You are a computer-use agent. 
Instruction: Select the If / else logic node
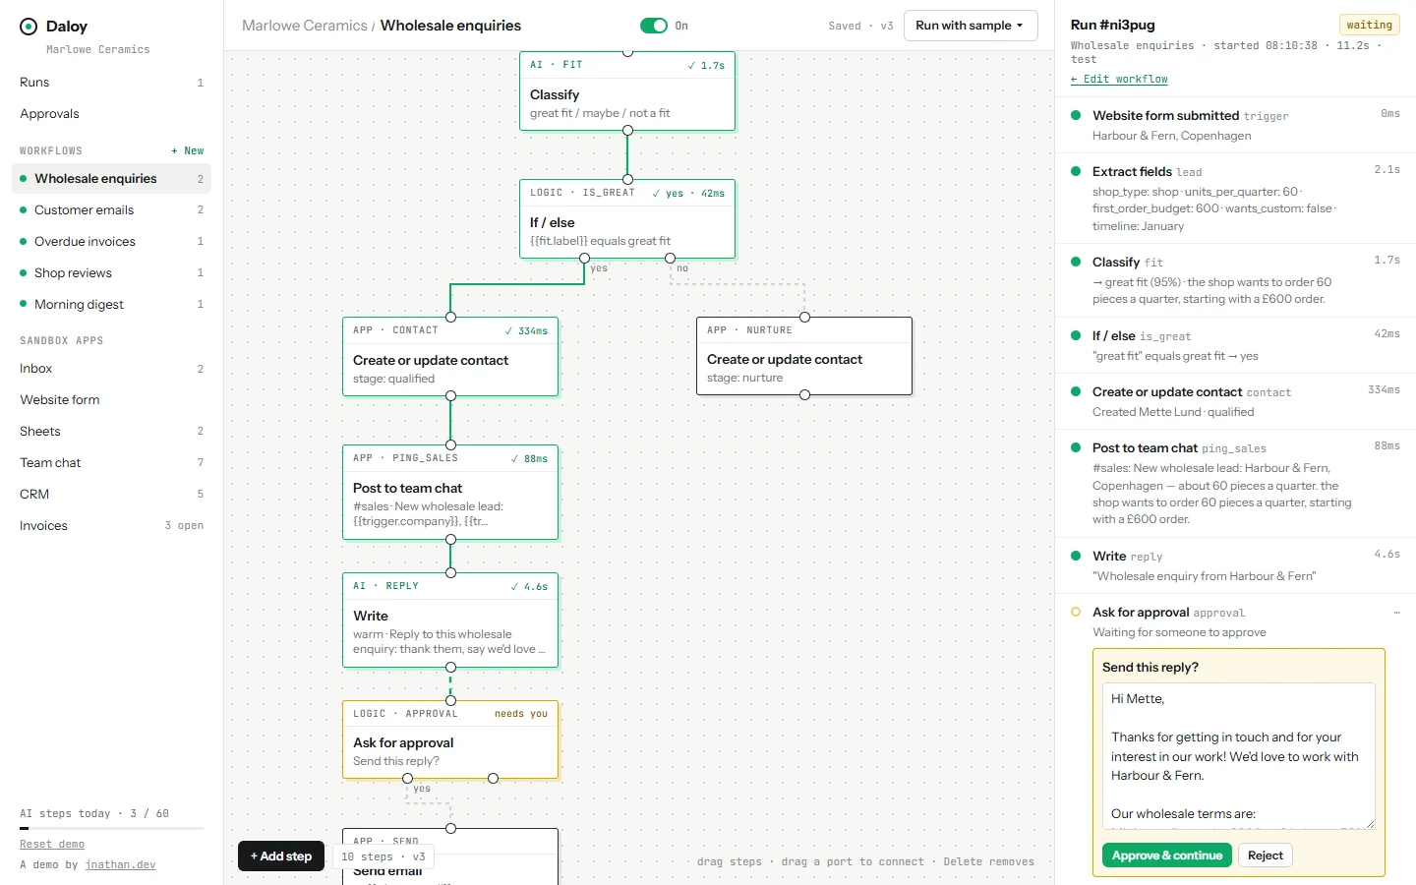pyautogui.click(x=627, y=218)
